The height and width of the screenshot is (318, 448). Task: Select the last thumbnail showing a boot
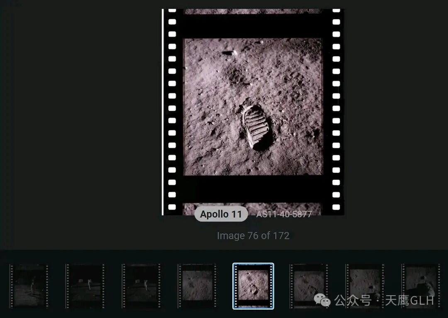click(421, 286)
